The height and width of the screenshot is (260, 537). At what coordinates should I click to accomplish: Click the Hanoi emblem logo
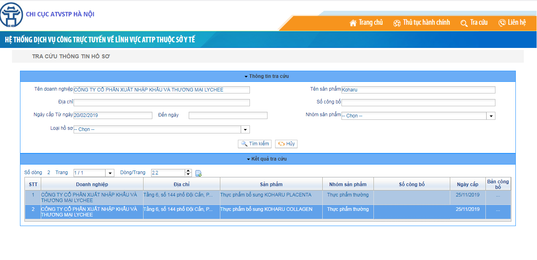pyautogui.click(x=11, y=15)
